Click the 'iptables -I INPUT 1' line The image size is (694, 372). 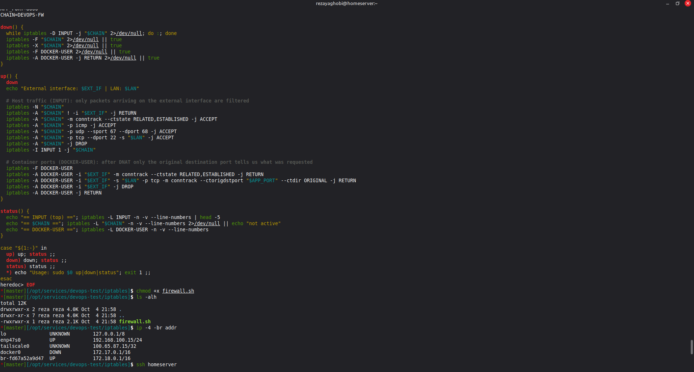coord(51,150)
